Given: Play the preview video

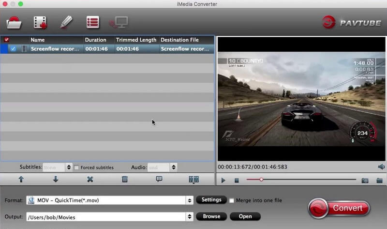Looking at the screenshot, I should (x=223, y=180).
